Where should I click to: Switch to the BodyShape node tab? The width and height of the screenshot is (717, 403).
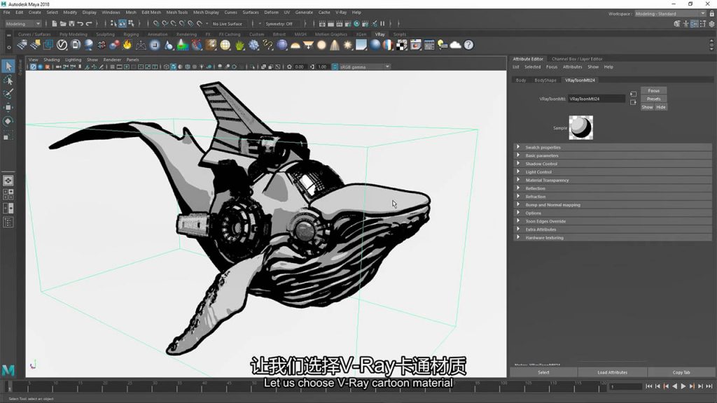[545, 80]
